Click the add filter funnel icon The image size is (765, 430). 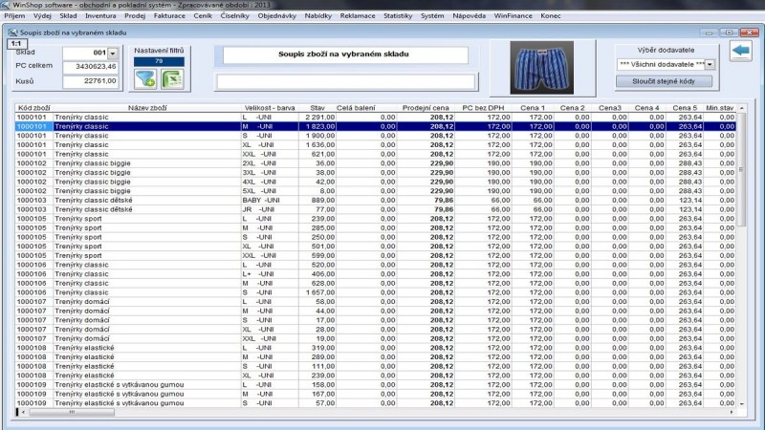[144, 78]
